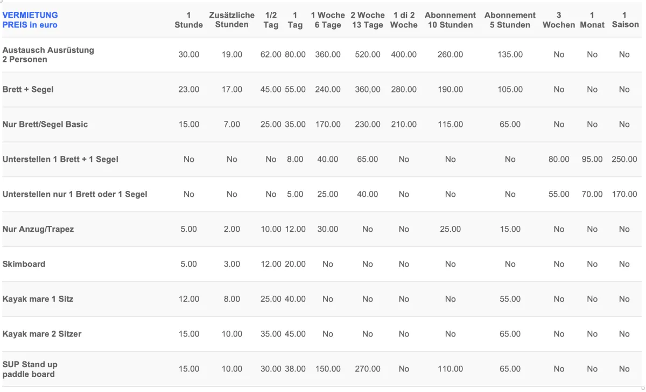Click the Skimboard row label
The width and height of the screenshot is (646, 392).
click(x=24, y=264)
